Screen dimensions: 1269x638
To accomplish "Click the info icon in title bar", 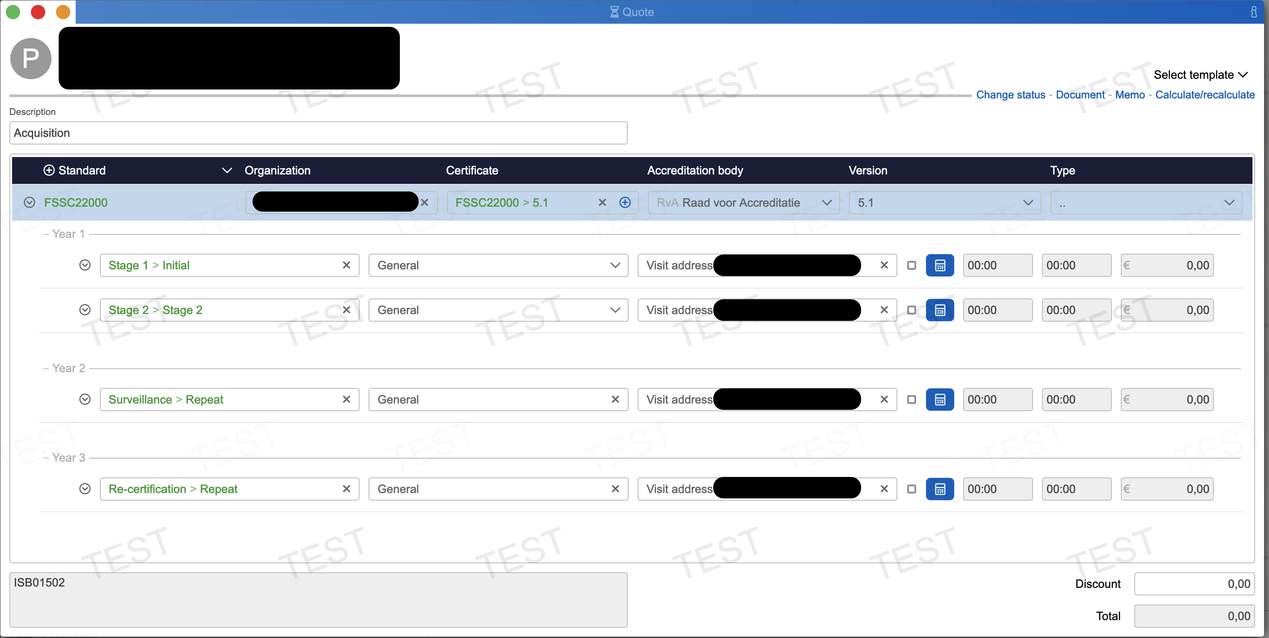I will (x=1254, y=12).
